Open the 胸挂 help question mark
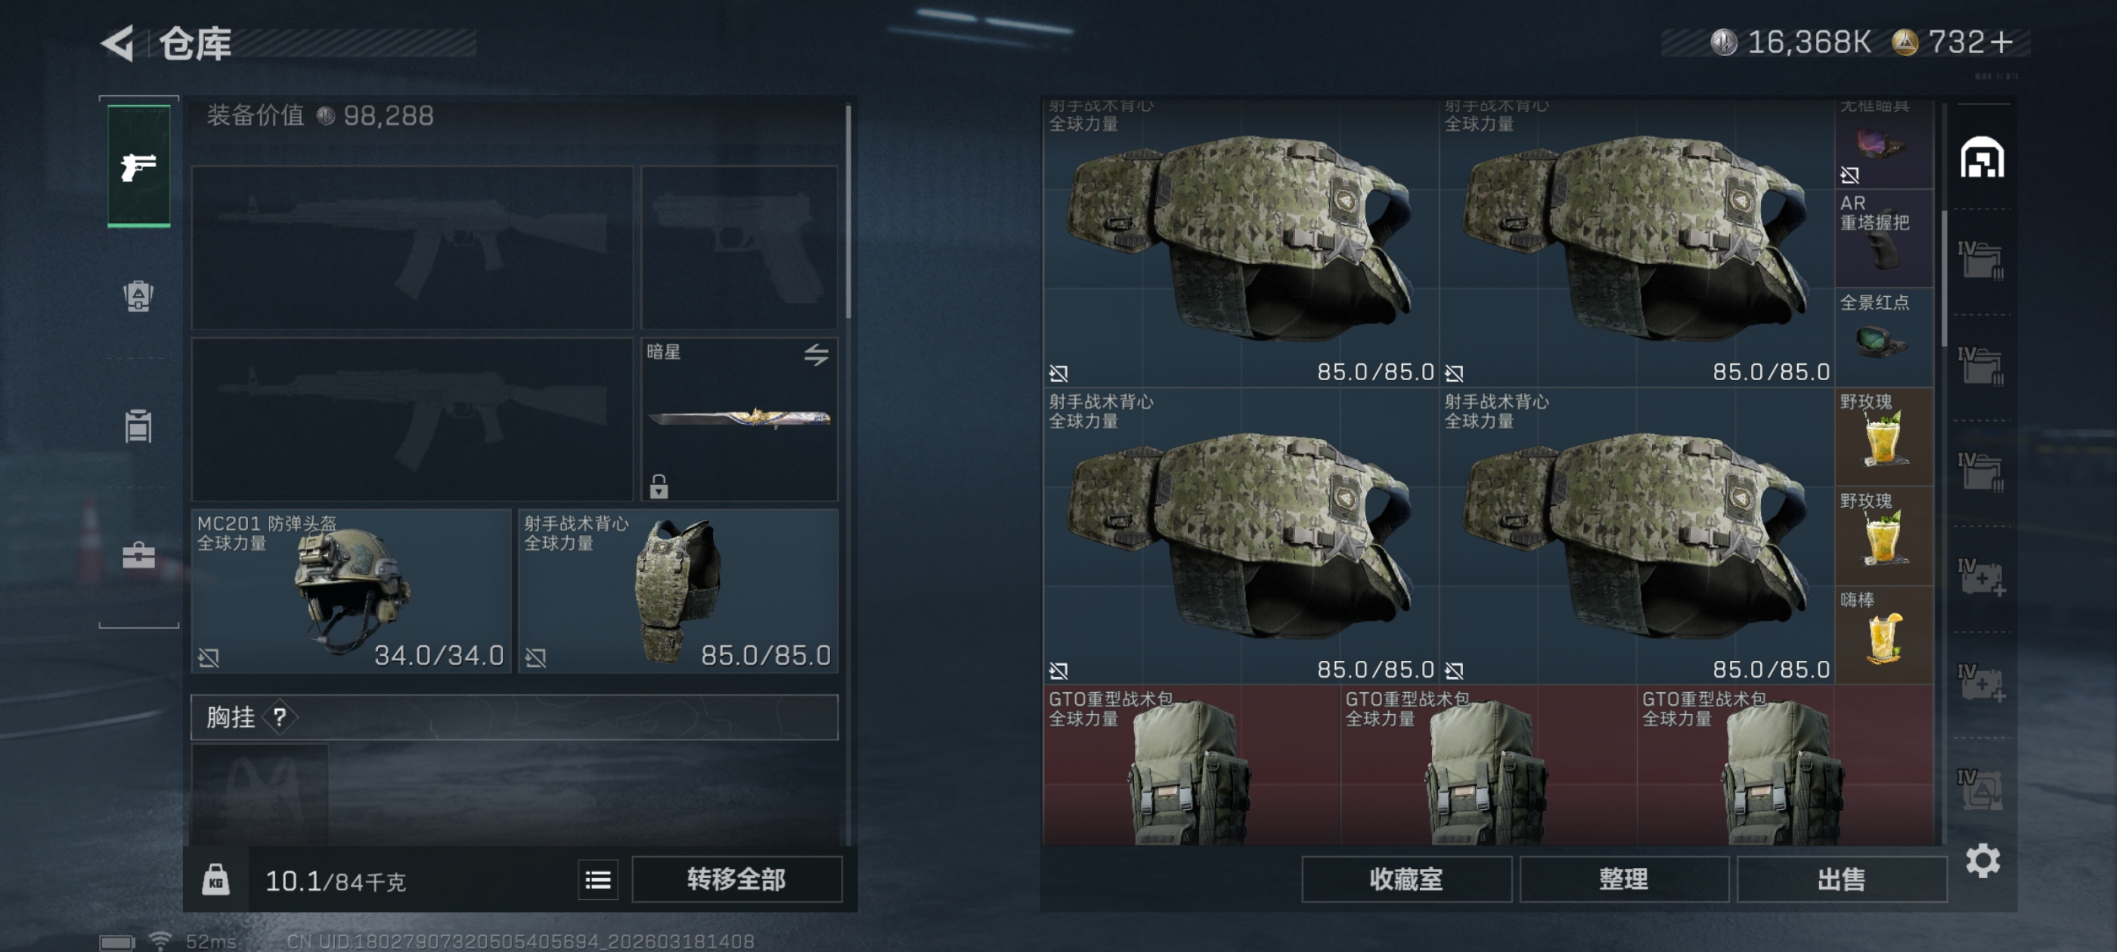 (x=280, y=717)
